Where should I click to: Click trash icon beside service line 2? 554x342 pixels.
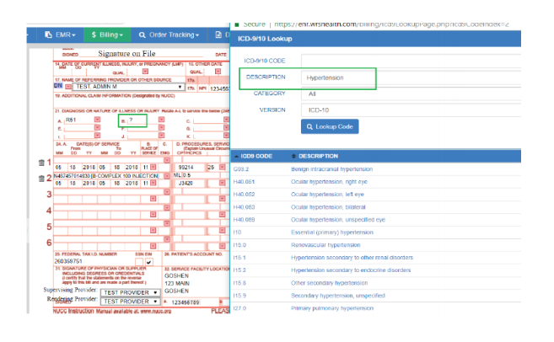42,178
